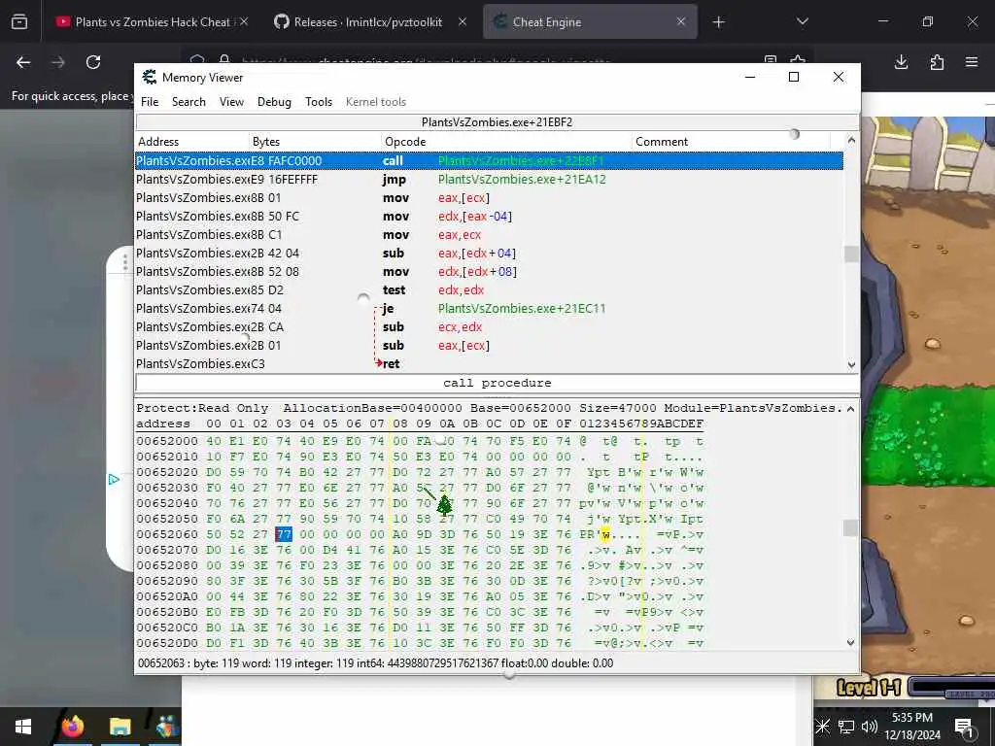Select the mov eax,ecx instruction row

[x=490, y=235]
